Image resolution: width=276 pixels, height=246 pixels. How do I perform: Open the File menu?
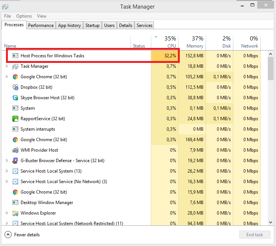[x=7, y=16]
